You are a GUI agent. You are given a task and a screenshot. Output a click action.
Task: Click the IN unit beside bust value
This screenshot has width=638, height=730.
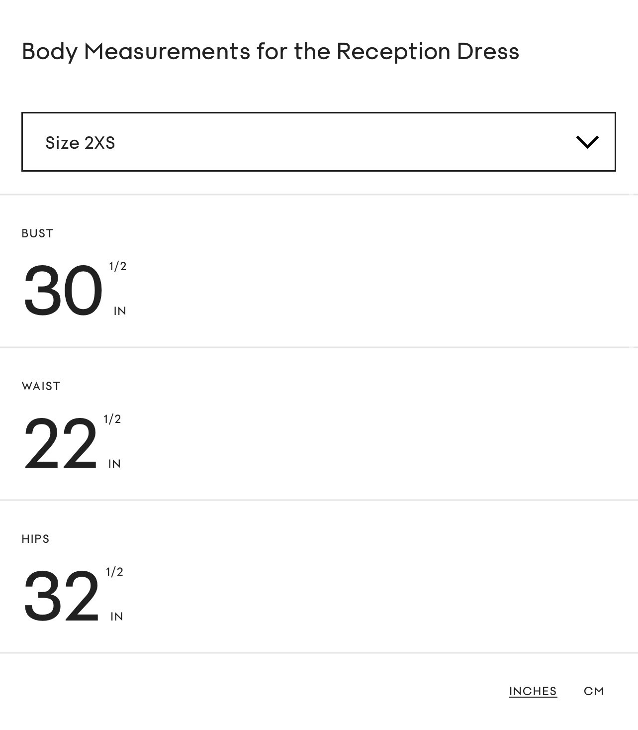120,311
